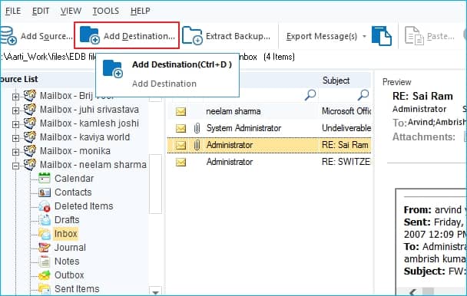Select Mailbox - juhi srivastava
Viewport: 467px width, 296px height.
(x=89, y=110)
